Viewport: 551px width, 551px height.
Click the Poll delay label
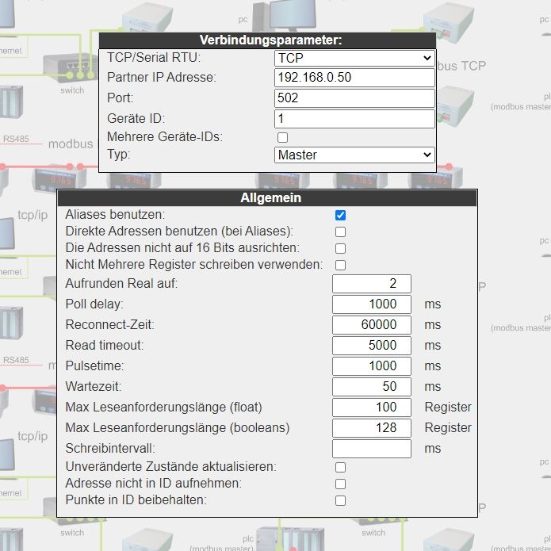(94, 304)
